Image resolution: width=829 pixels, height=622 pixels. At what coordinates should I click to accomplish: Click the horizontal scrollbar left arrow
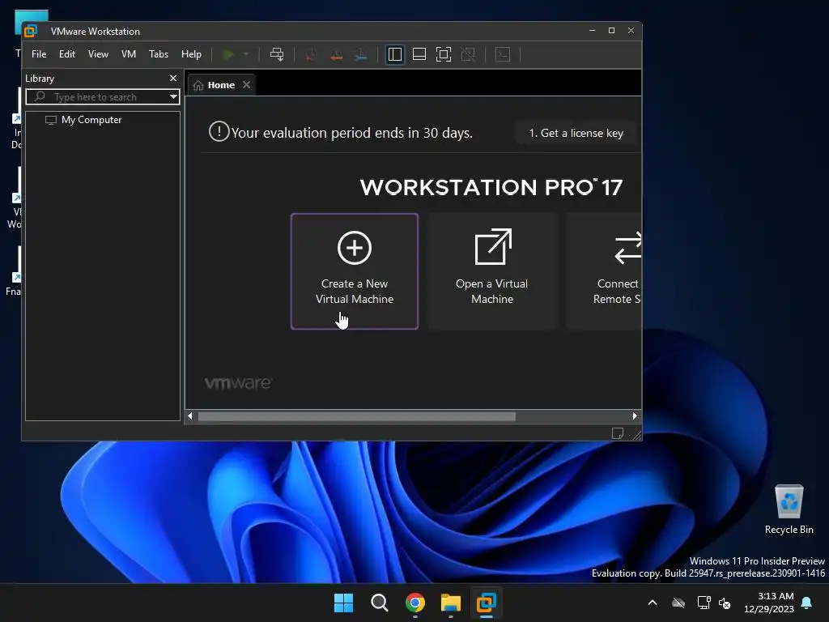pyautogui.click(x=190, y=416)
